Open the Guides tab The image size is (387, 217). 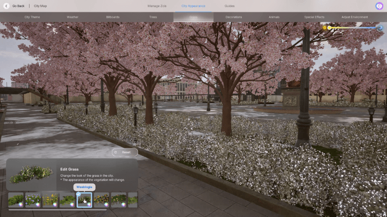[x=230, y=6]
